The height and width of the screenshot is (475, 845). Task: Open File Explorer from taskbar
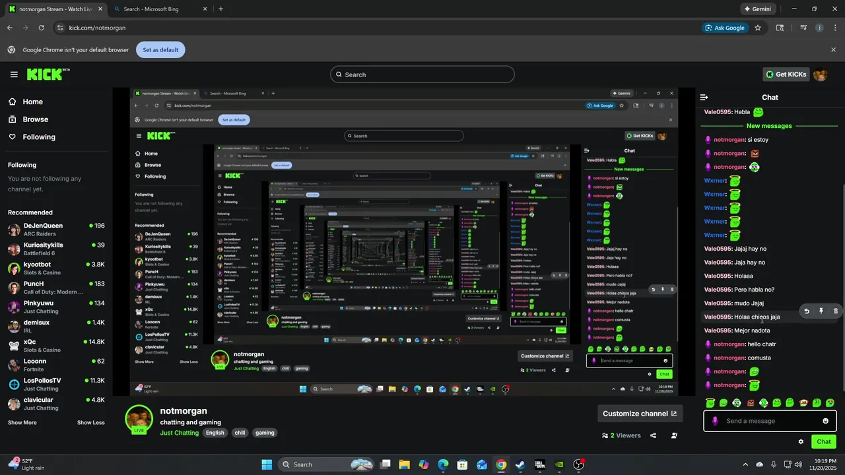pos(404,464)
